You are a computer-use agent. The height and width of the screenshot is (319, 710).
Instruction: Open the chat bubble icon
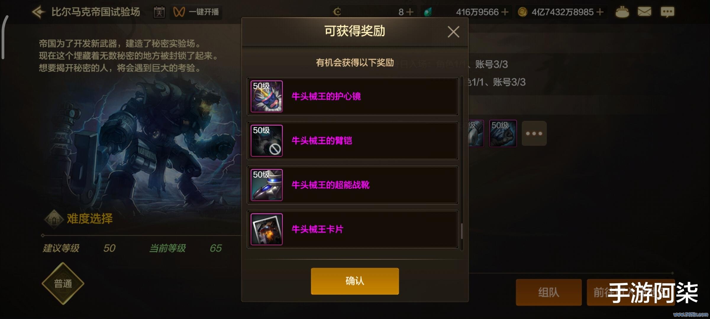(667, 12)
